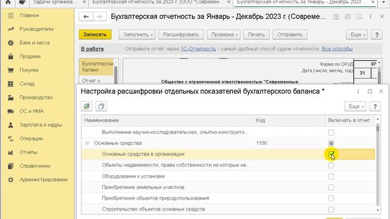390x219 pixels.
Task: Navigate back with the left arrow
Action: tap(86, 16)
